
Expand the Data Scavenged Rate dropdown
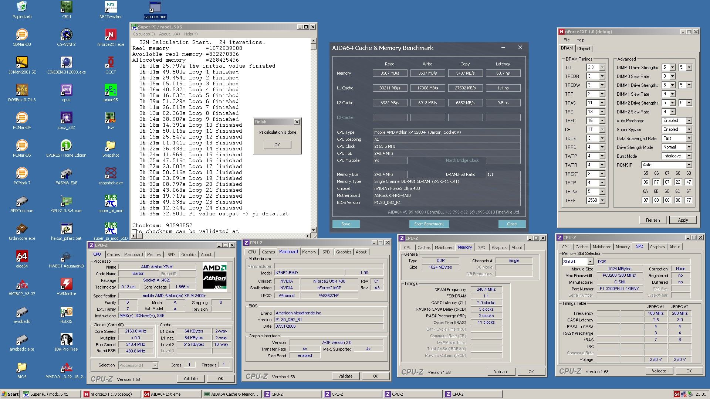coord(689,138)
